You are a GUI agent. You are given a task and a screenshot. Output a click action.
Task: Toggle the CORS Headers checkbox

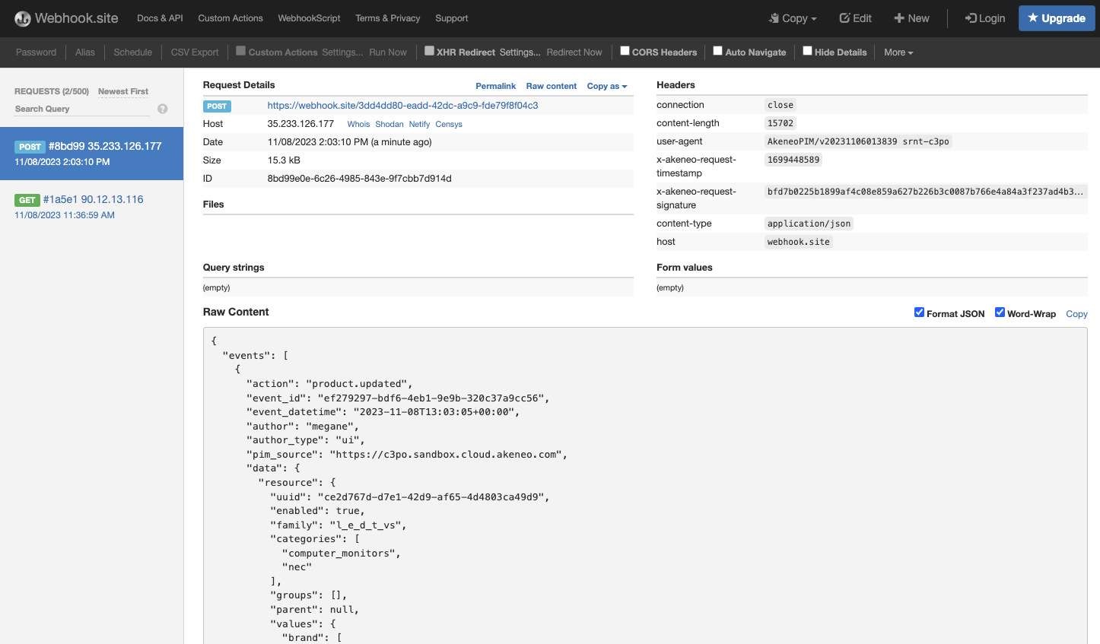tap(625, 51)
